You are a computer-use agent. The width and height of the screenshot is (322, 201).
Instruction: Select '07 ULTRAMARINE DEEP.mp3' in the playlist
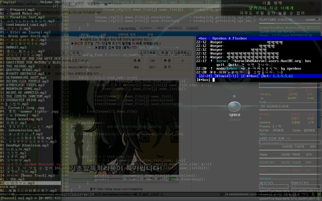tap(24, 78)
